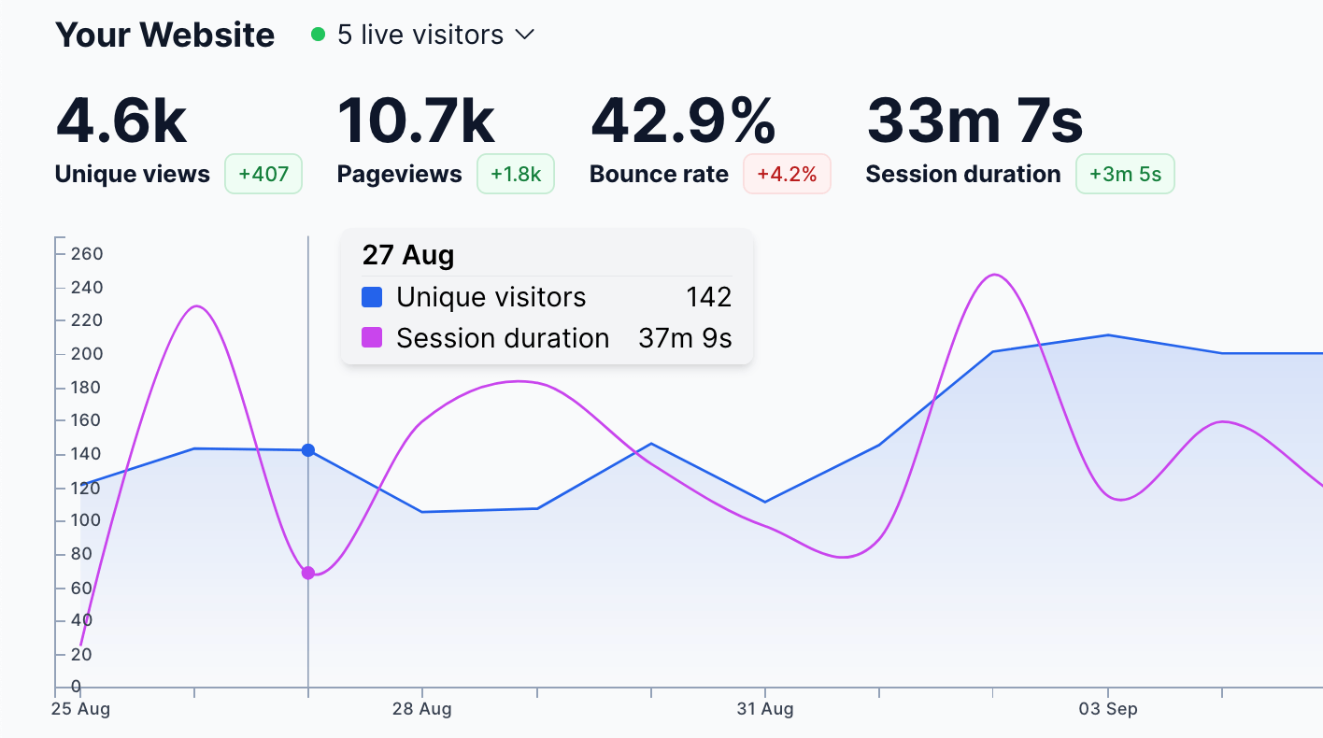Click the Unique visitors tooltip label
Viewport: 1323px width, 738px height.
point(491,297)
